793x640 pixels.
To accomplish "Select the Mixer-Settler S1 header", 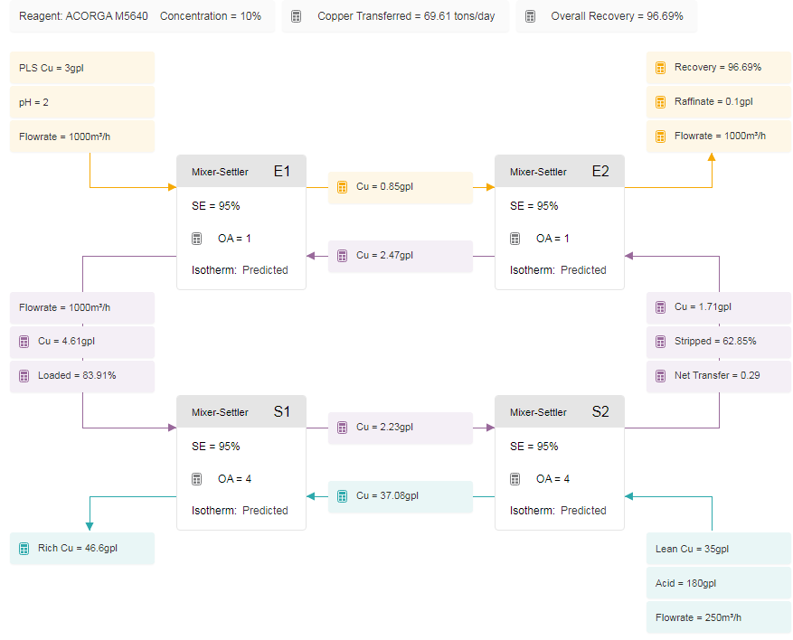I will [241, 412].
